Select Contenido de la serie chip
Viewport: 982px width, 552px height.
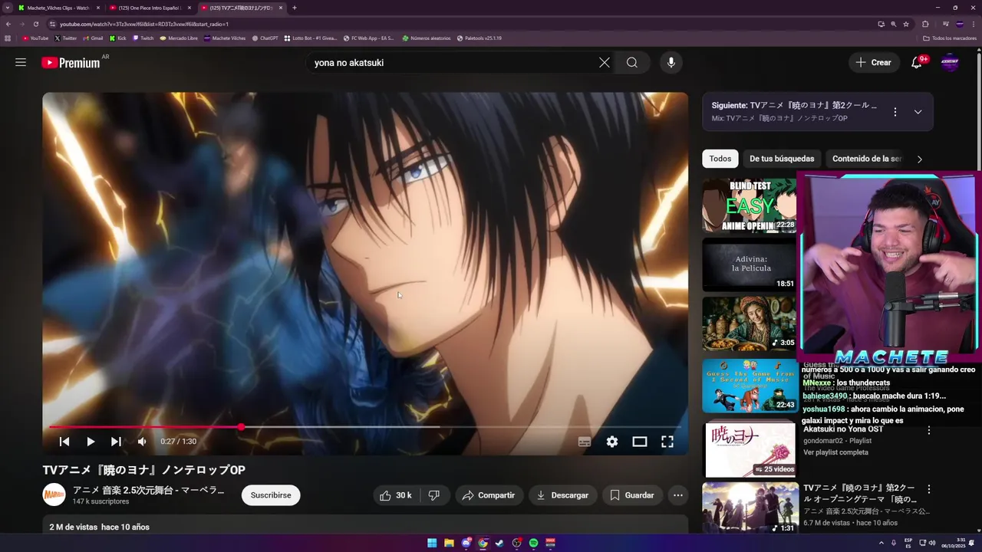pyautogui.click(x=867, y=159)
